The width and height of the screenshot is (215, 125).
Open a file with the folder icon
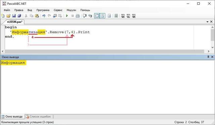point(8,16)
